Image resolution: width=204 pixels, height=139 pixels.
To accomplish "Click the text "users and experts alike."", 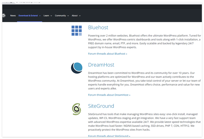I will point(102,88).
